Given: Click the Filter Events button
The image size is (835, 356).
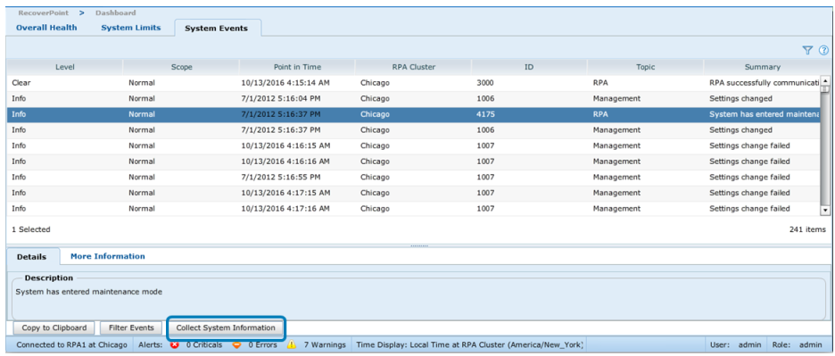Looking at the screenshot, I should 131,327.
